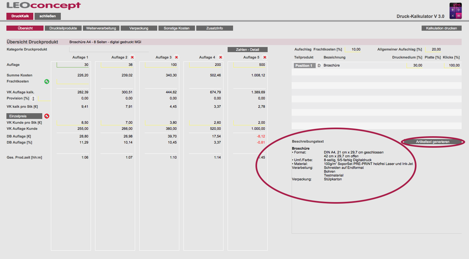Click the Zahlen - Detail button

point(247,50)
